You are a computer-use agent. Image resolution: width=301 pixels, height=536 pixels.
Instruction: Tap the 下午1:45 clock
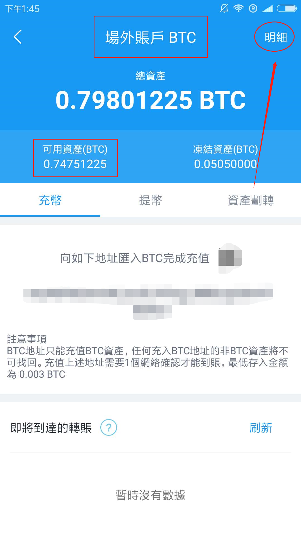(22, 9)
